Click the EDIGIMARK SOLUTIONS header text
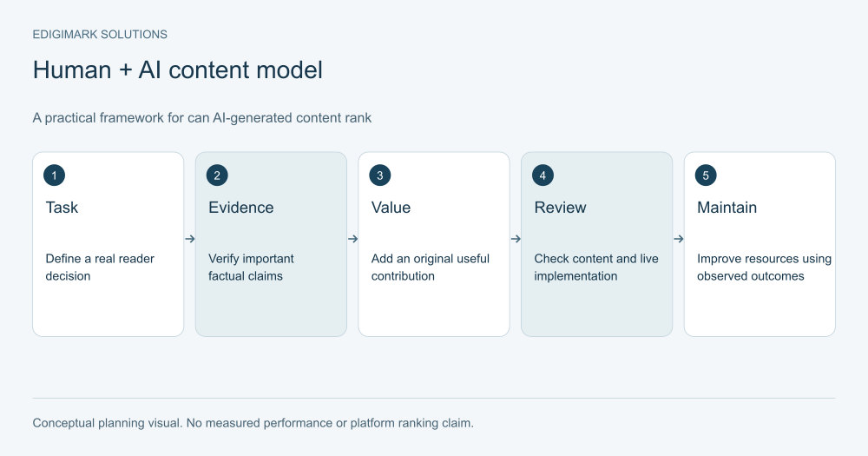This screenshot has height=456, width=868. click(100, 35)
